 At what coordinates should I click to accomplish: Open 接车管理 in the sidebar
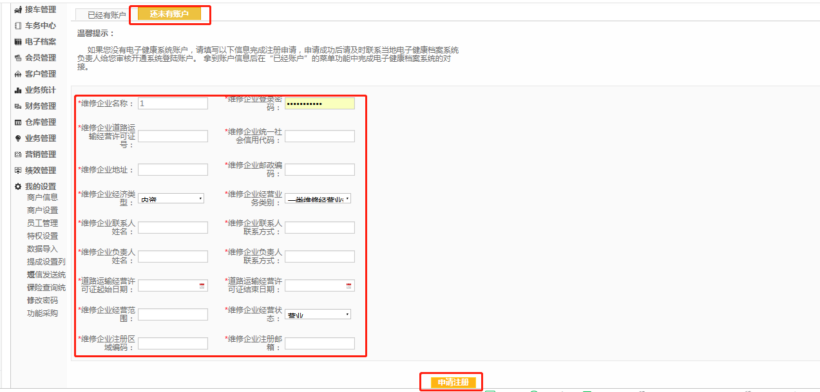point(40,10)
